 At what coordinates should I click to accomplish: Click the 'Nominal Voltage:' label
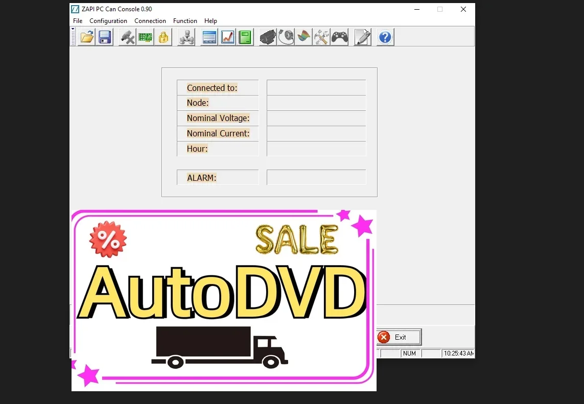point(218,118)
